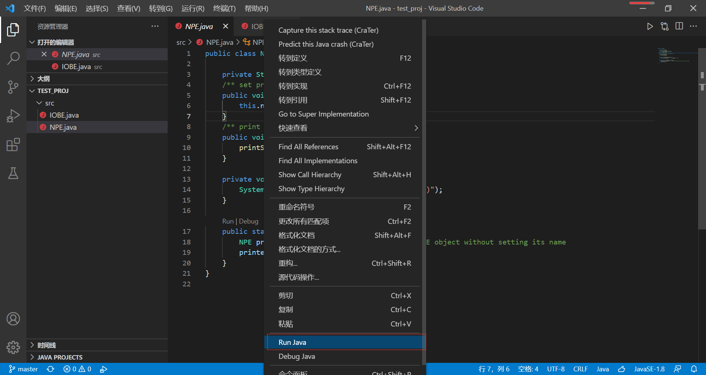The image size is (706, 375).
Task: Open IOBE.java in the src folder tree
Action: click(x=97, y=115)
